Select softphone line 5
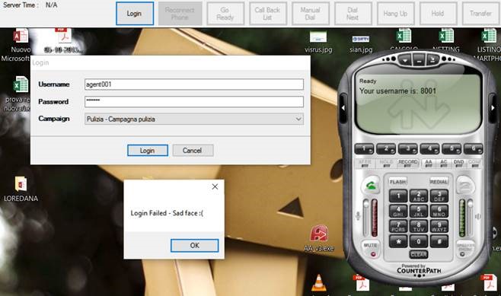This screenshot has width=501, height=296. click(452, 149)
